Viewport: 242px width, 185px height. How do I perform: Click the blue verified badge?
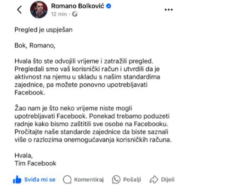[109, 6]
